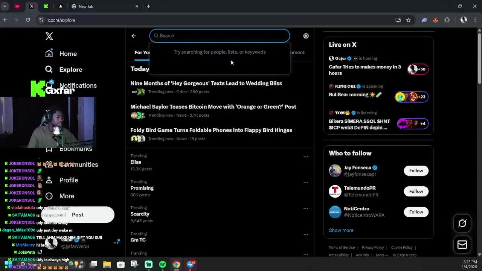Click the X search input field

[x=220, y=36]
